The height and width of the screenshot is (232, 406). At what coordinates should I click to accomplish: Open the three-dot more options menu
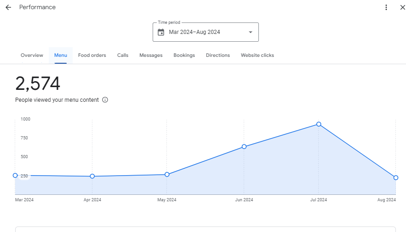(x=386, y=7)
